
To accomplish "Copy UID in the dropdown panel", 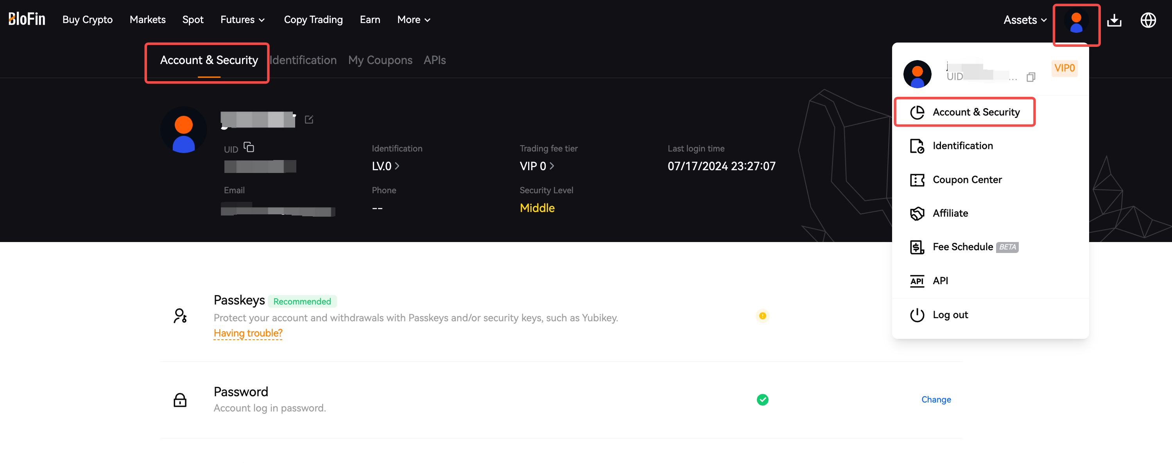I will [1030, 77].
